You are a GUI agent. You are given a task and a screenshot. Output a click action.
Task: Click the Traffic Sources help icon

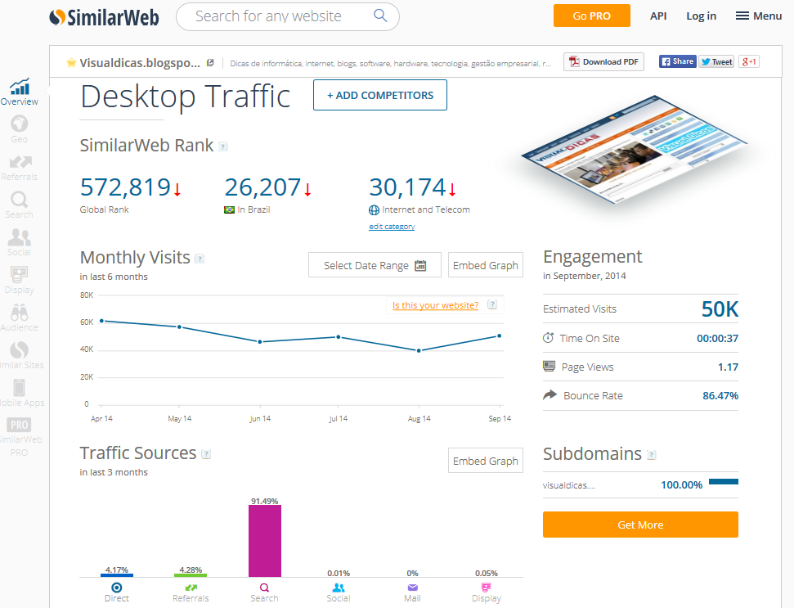click(206, 454)
